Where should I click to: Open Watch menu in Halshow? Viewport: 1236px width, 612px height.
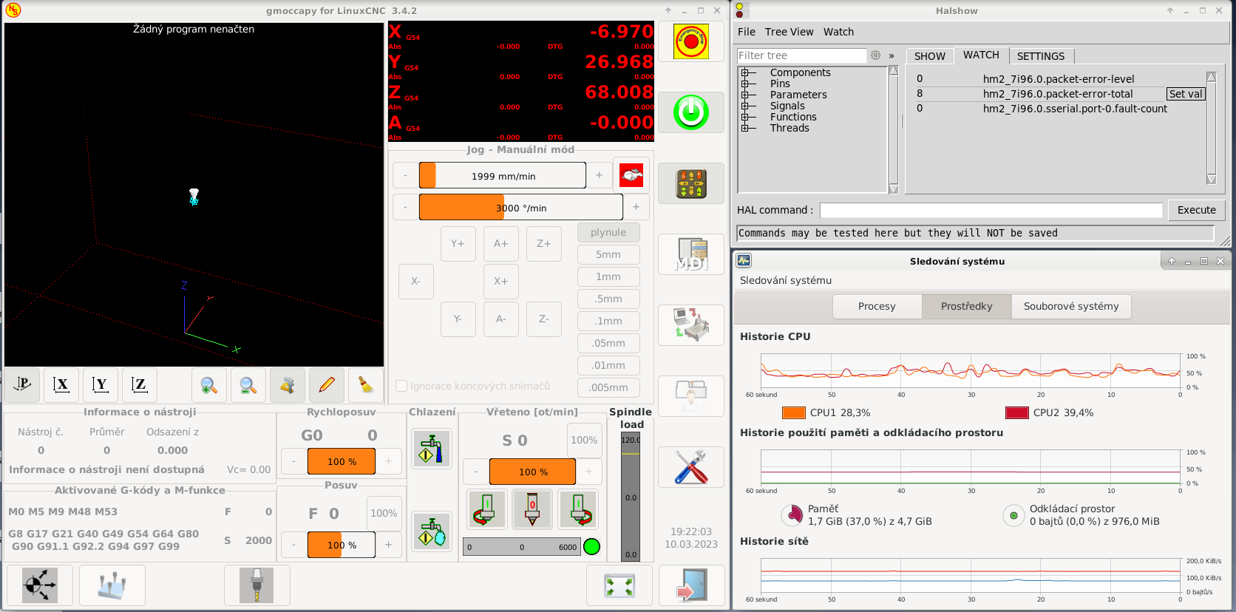pyautogui.click(x=838, y=32)
